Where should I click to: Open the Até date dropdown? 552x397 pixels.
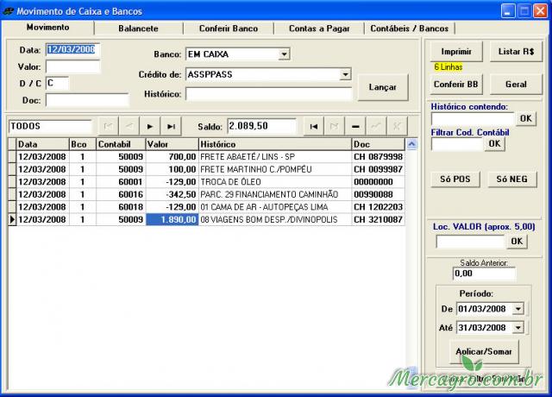pyautogui.click(x=517, y=328)
